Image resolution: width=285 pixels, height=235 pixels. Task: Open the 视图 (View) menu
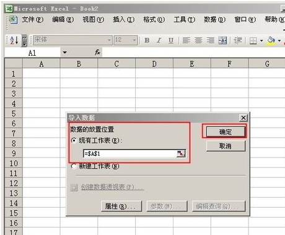(94, 20)
